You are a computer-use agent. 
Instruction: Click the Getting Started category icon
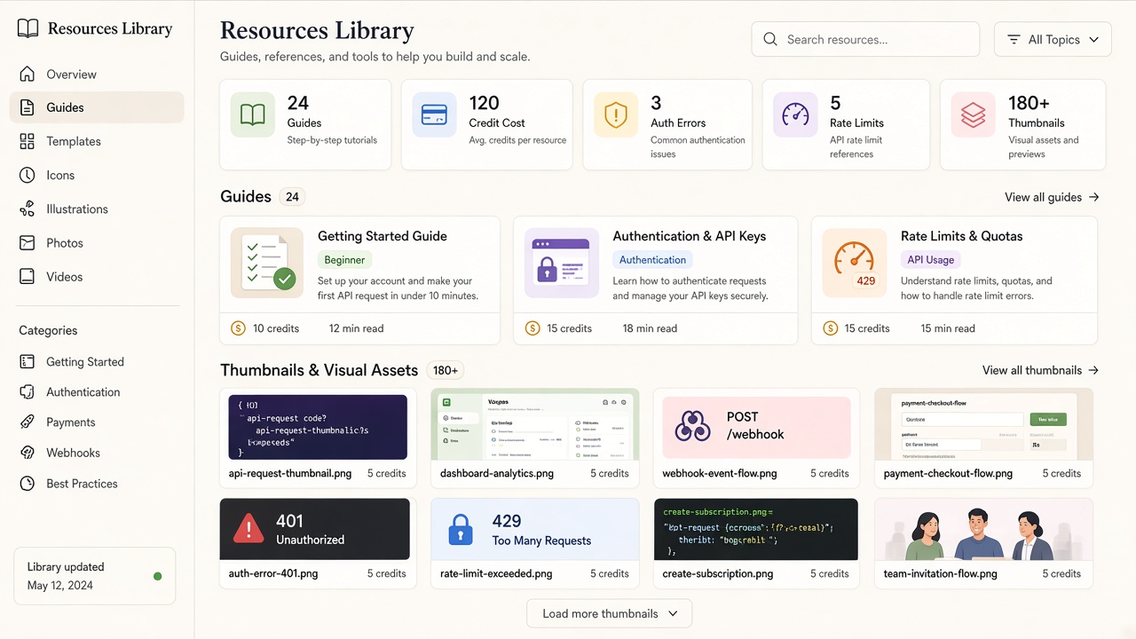click(28, 362)
